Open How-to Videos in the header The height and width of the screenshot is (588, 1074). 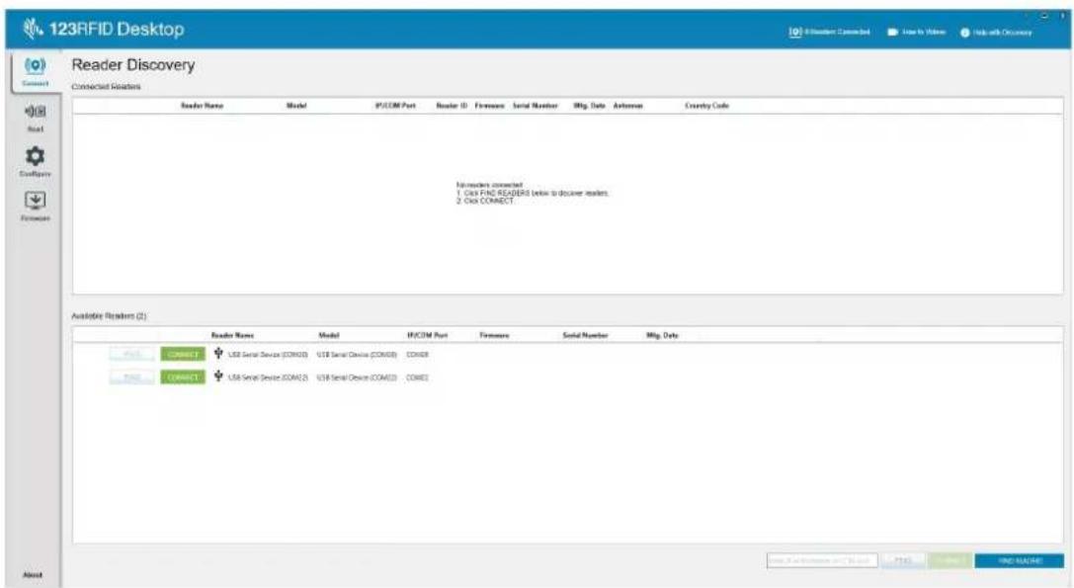pyautogui.click(x=916, y=32)
